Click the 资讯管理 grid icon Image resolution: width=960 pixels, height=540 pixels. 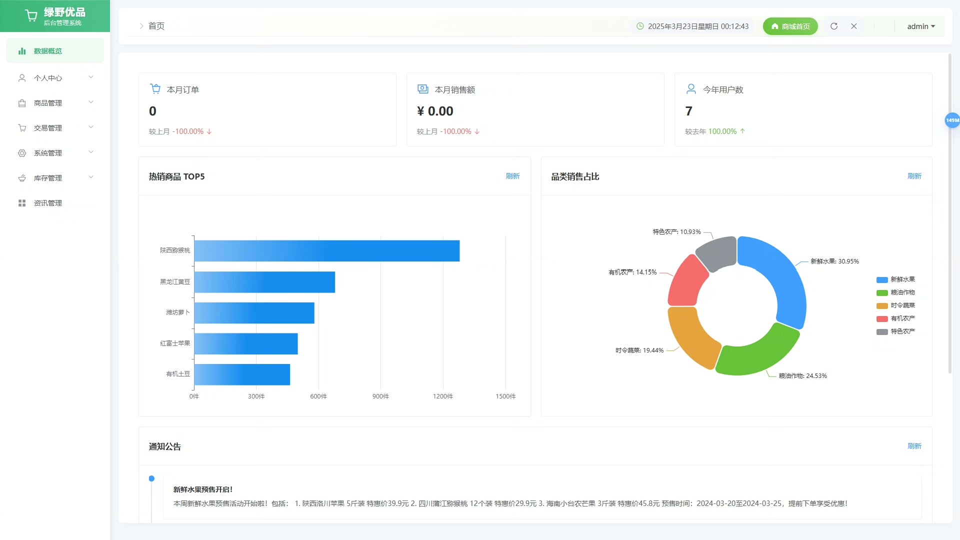[x=22, y=203]
